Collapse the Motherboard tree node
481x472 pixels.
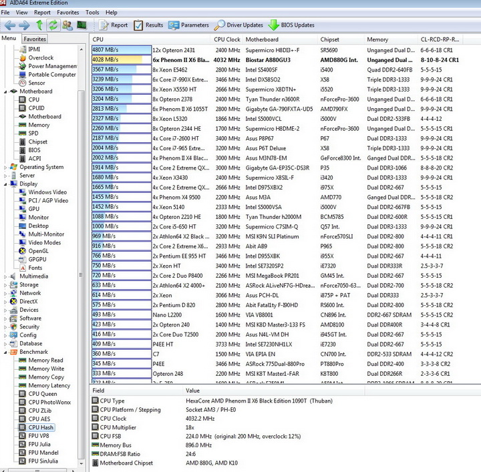5,91
